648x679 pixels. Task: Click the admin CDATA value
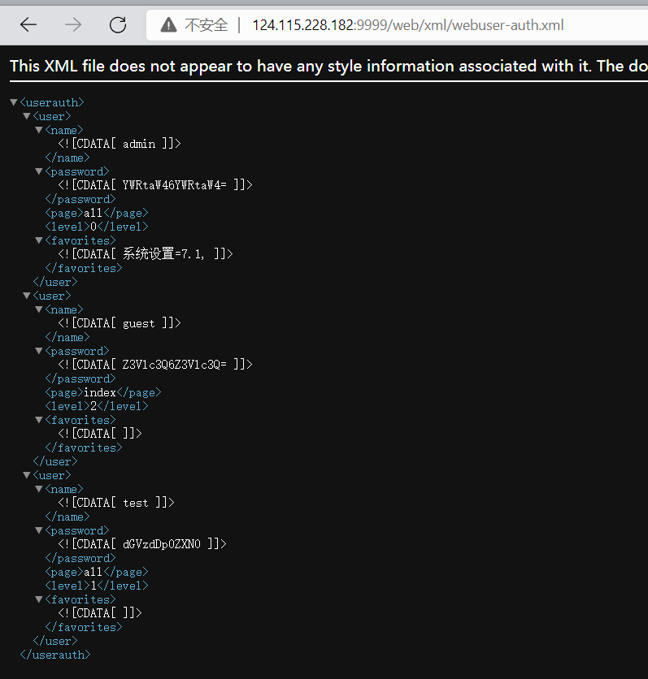120,144
